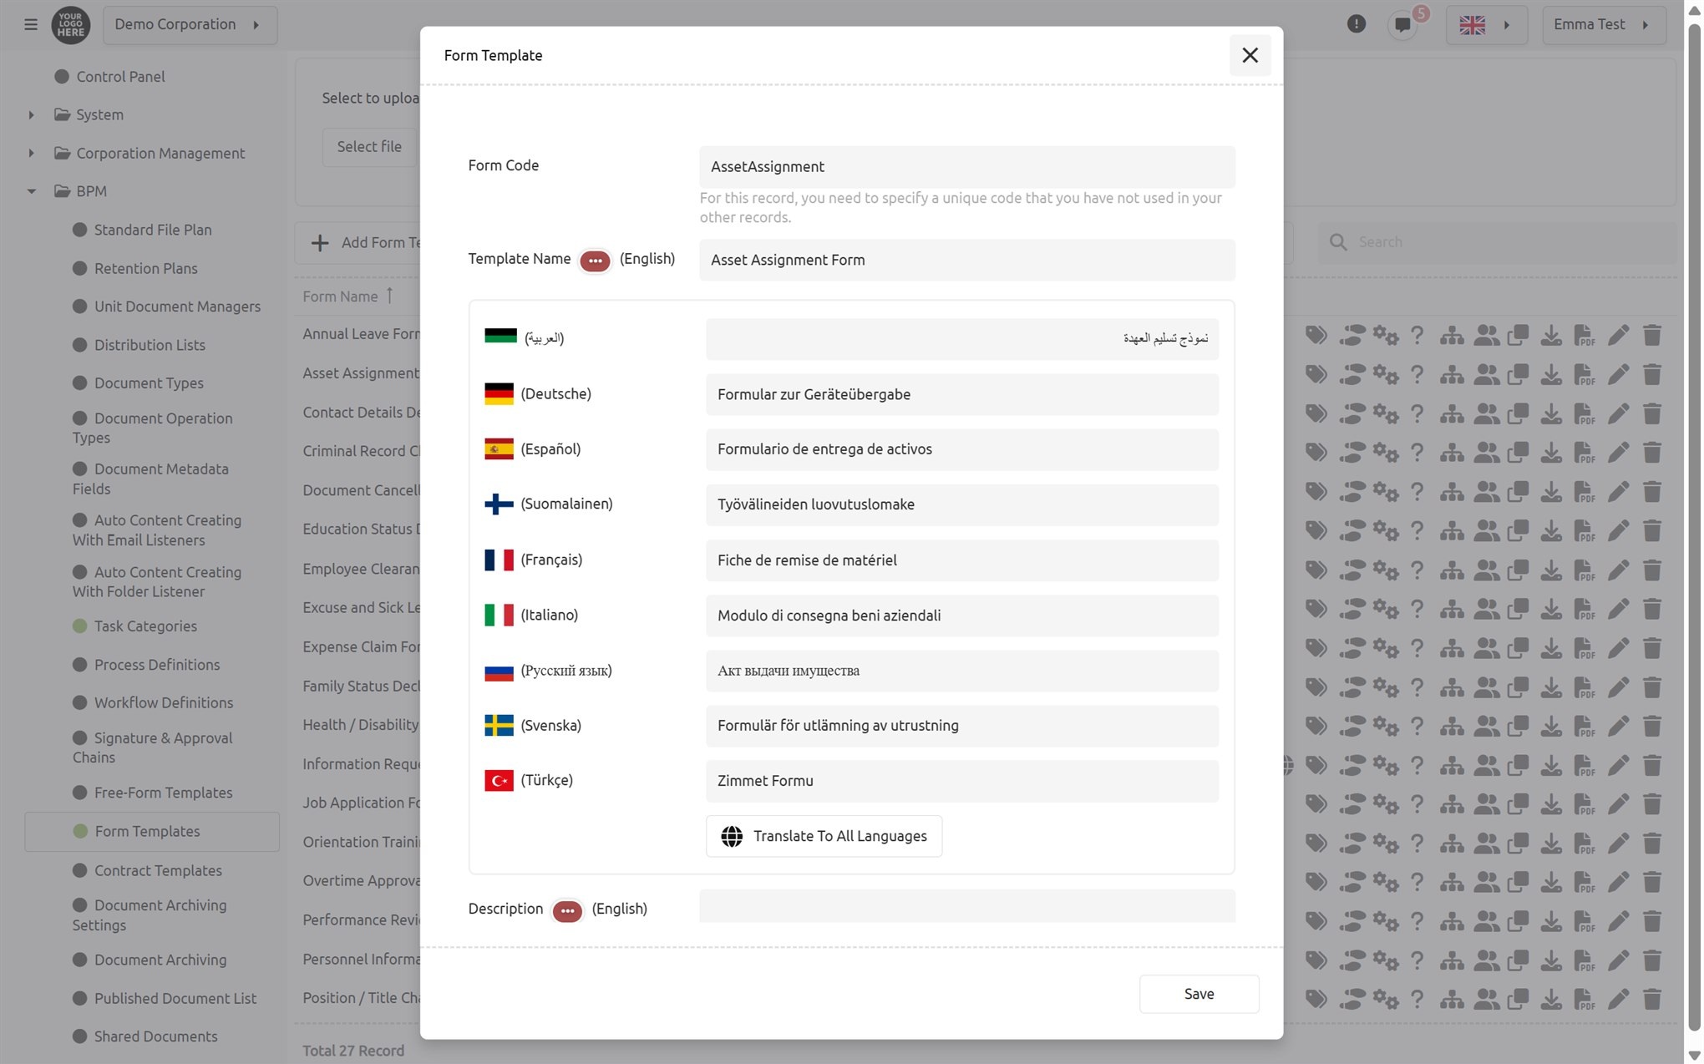Click Translate To All Languages button

[x=824, y=836]
